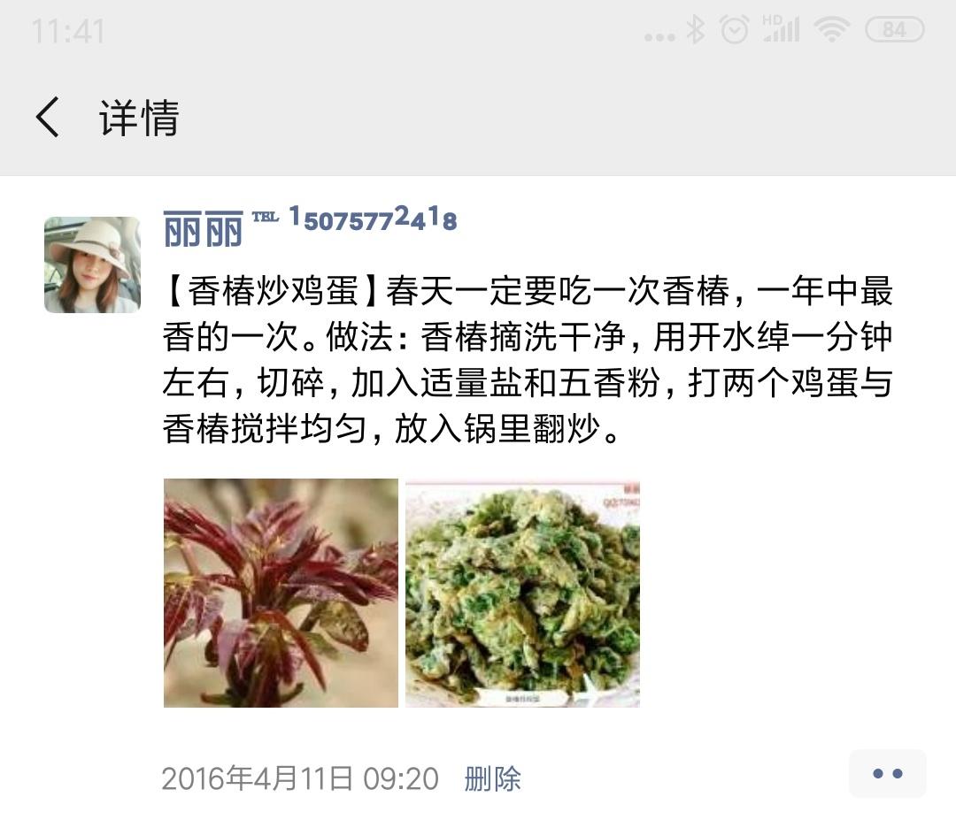Tap 删除 to delete this post
The width and height of the screenshot is (956, 820).
coord(493,778)
